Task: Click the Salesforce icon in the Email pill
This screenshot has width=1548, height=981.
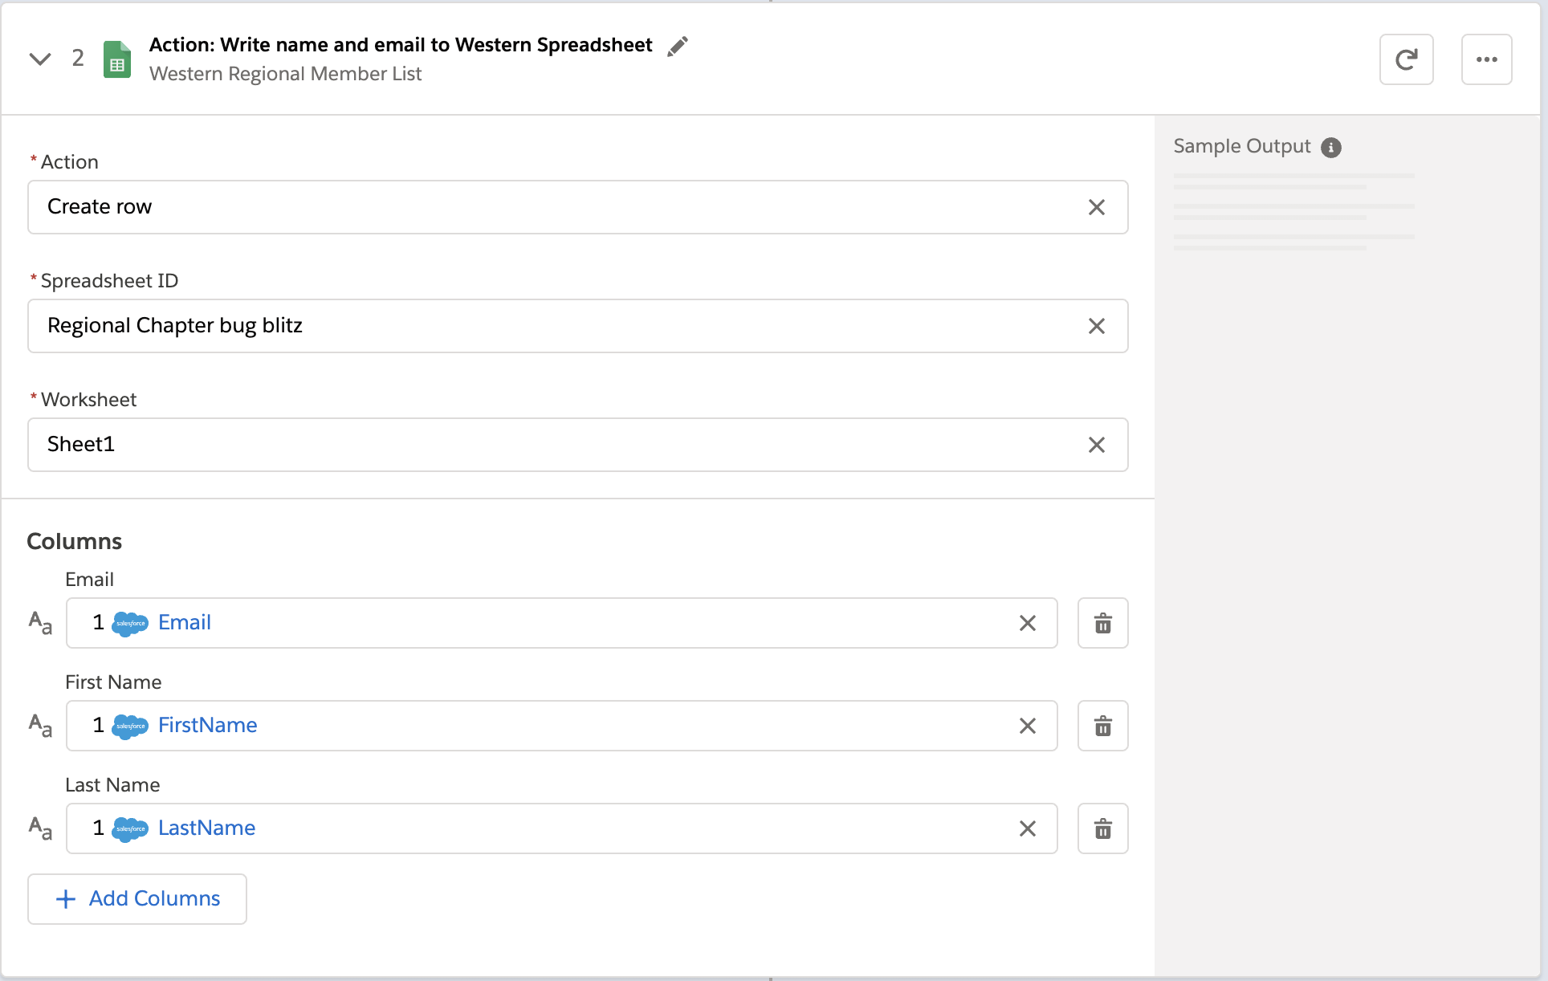Action: click(131, 623)
